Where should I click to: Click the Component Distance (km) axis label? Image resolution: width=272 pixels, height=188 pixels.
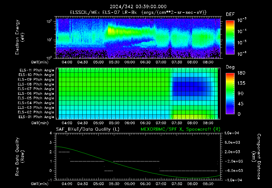(256, 157)
